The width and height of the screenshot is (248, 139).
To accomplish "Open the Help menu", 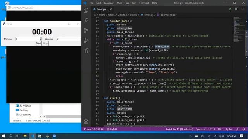I will 155,3.
